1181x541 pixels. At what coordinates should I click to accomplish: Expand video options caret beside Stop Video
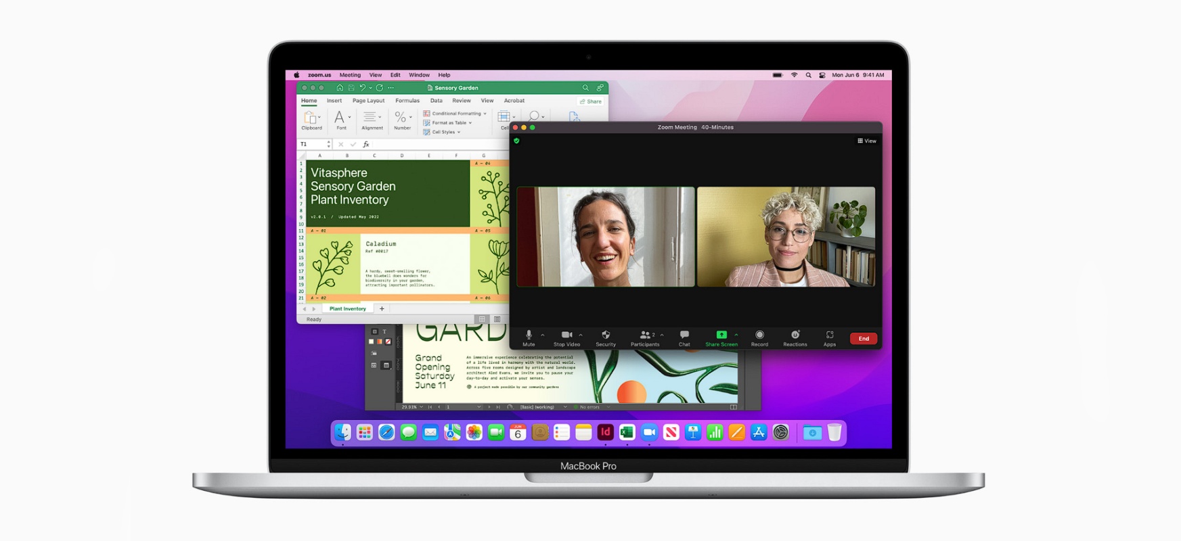pos(581,335)
